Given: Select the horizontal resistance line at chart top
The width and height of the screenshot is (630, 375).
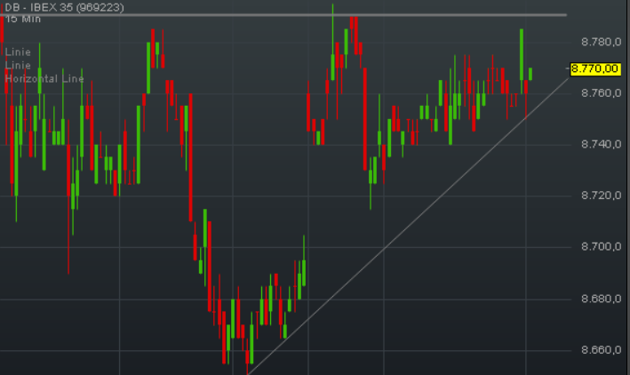Looking at the screenshot, I should 284,14.
